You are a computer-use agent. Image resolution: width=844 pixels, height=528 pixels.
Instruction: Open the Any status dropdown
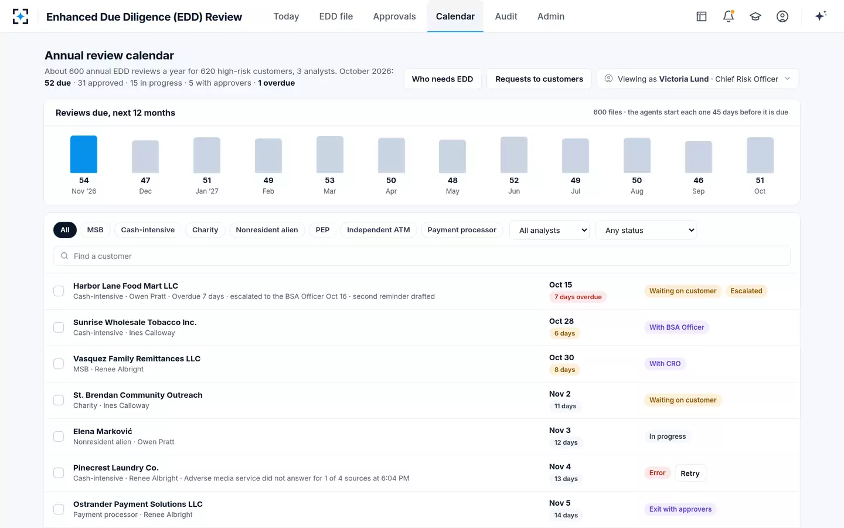point(646,230)
